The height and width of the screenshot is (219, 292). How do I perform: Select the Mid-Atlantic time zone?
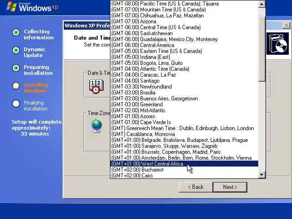[x=184, y=110]
